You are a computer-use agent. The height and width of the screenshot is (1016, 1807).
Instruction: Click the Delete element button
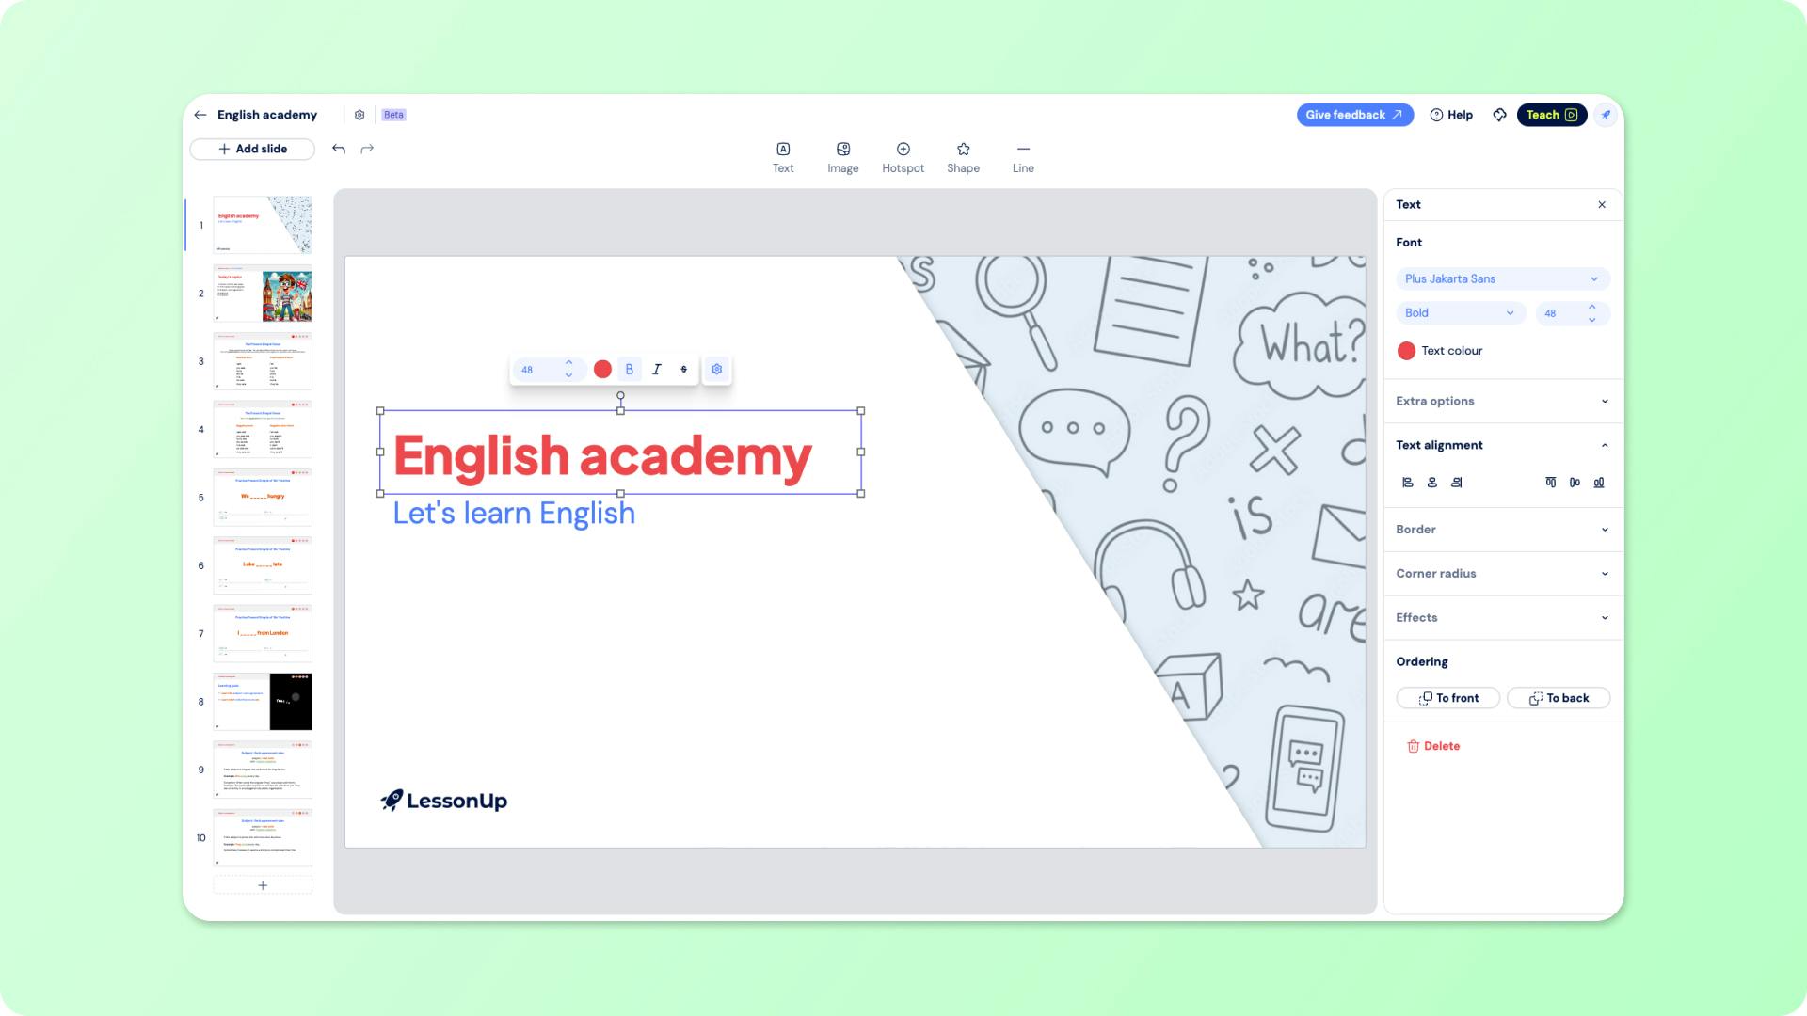[x=1432, y=746]
